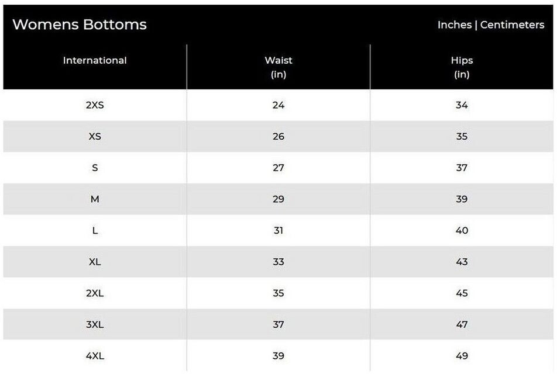This screenshot has height=374, width=557.
Task: Switch units to Centimeters
Action: [512, 25]
